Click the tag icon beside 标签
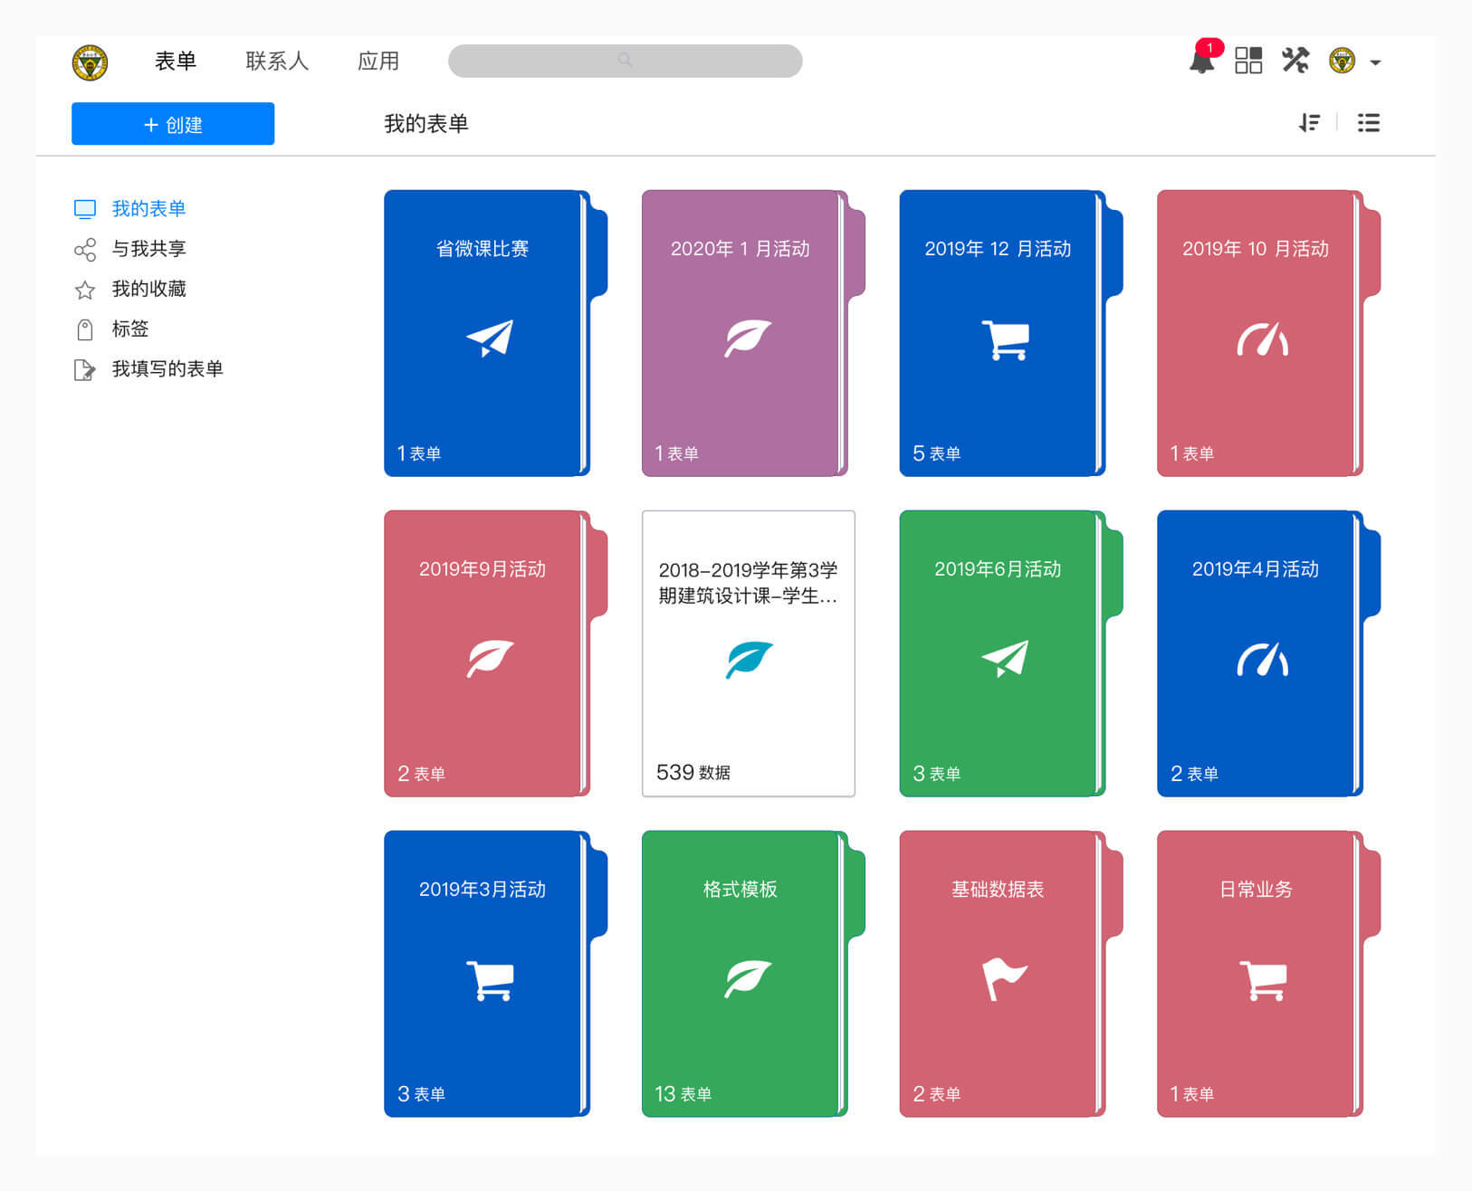1472x1191 pixels. 85,329
